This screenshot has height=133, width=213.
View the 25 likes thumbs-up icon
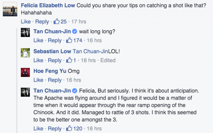[57, 22]
